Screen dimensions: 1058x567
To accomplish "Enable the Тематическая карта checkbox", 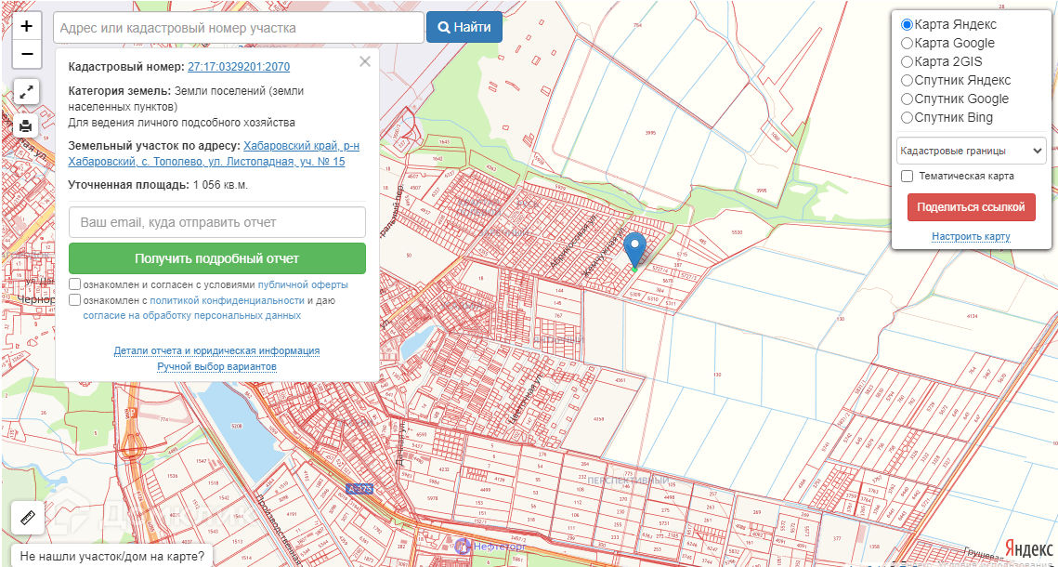I will [908, 176].
